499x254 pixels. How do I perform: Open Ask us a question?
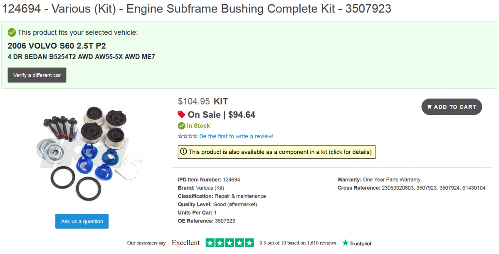click(82, 221)
